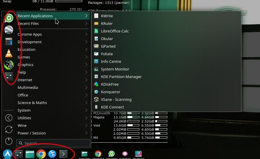Click the logout back-arrow circle icon

pos(9,118)
